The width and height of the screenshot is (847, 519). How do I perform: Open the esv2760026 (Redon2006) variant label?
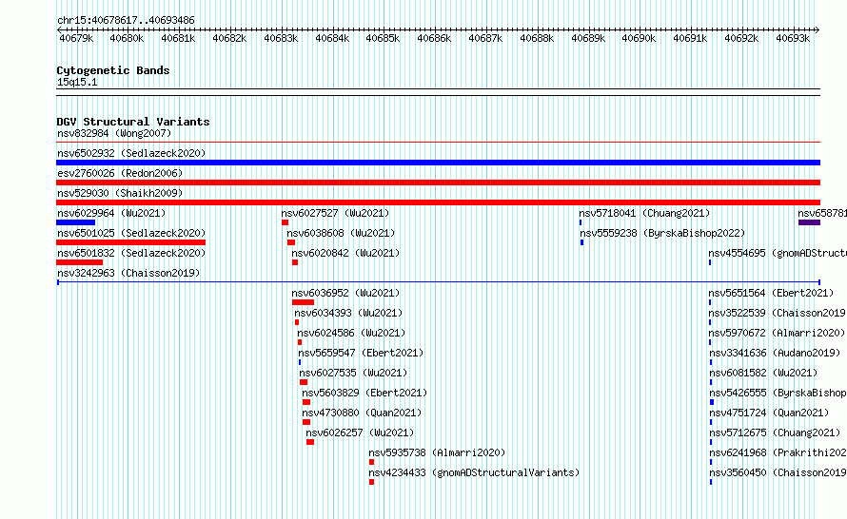tap(120, 173)
